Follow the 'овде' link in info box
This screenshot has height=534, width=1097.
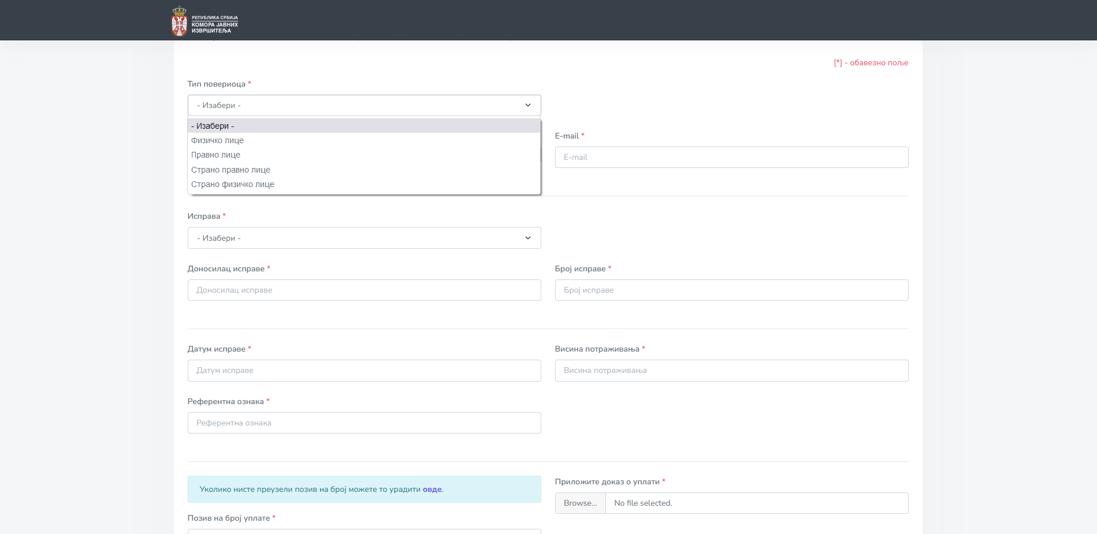tap(432, 490)
